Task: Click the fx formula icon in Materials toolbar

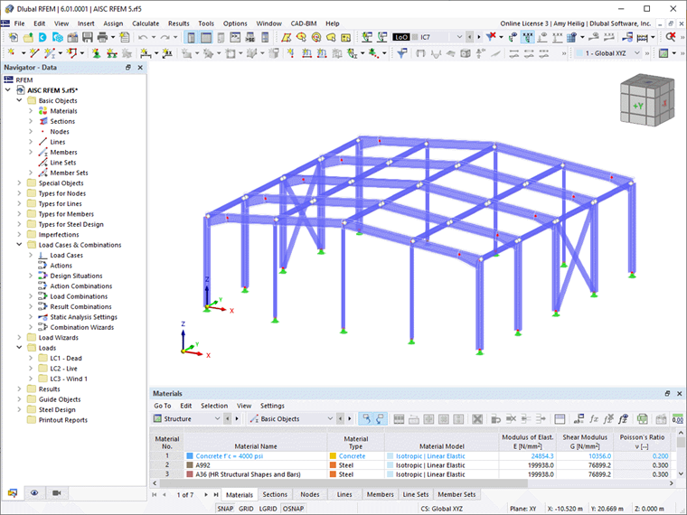Action: click(594, 419)
